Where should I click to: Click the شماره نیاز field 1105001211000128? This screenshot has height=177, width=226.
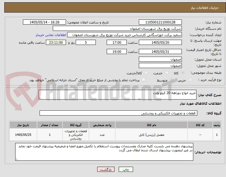pos(160,22)
